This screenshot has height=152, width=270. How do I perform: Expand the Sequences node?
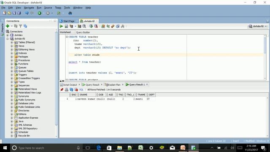(x=12, y=85)
